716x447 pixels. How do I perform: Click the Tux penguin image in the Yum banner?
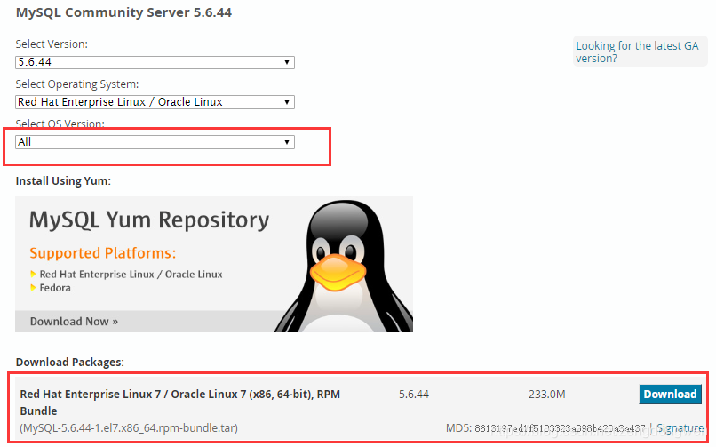click(x=344, y=266)
